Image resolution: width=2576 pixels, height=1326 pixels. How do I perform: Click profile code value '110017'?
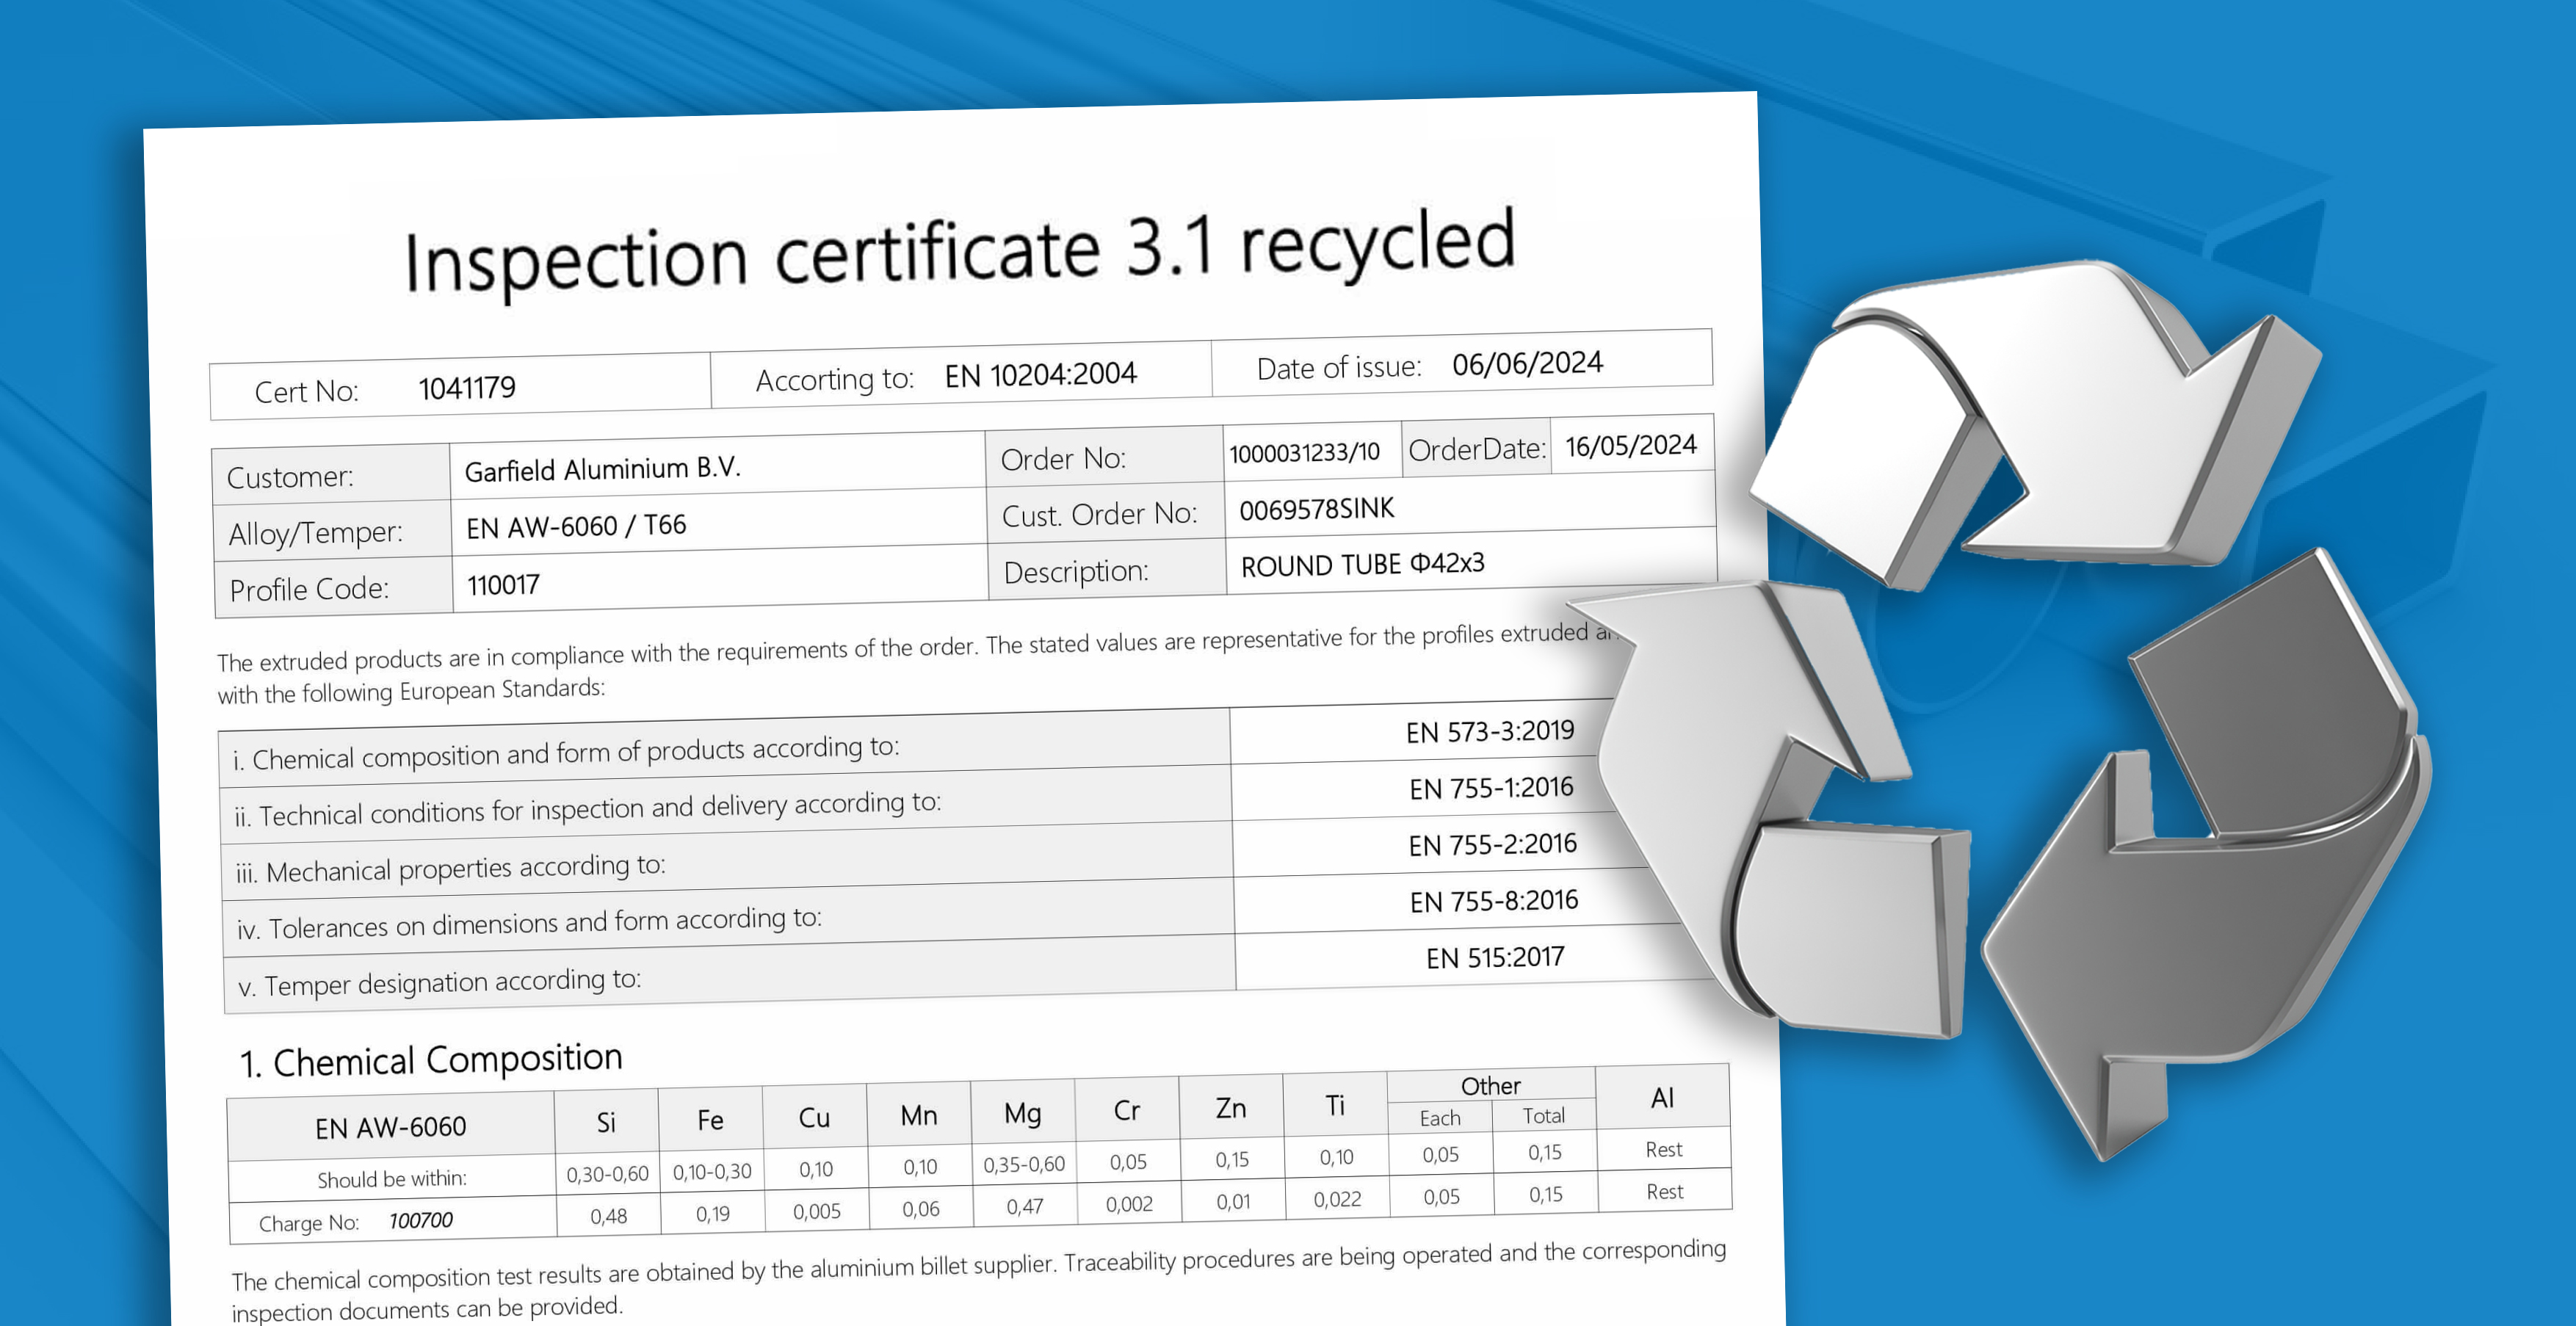coord(503,584)
